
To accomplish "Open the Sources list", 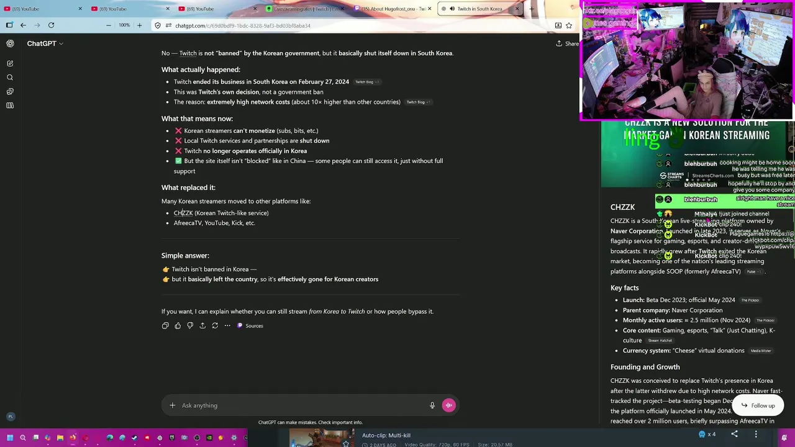I will click(x=250, y=326).
